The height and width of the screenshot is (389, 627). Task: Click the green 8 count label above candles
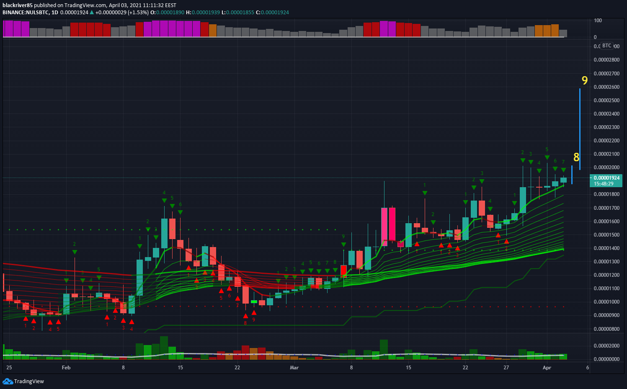pos(335,262)
